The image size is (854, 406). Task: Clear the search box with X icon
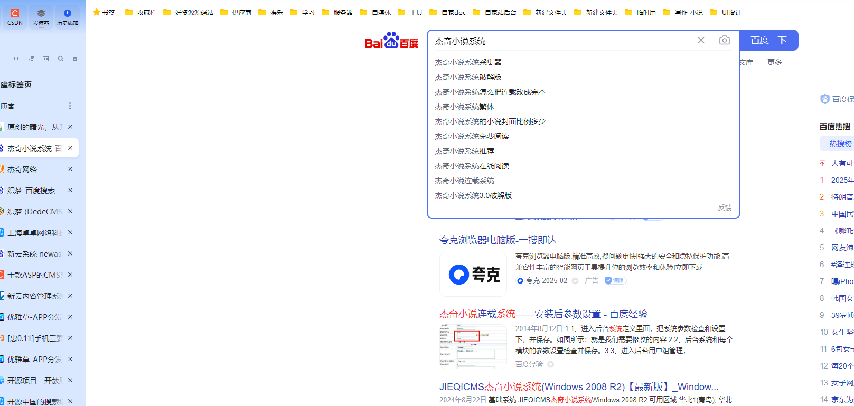click(x=701, y=40)
